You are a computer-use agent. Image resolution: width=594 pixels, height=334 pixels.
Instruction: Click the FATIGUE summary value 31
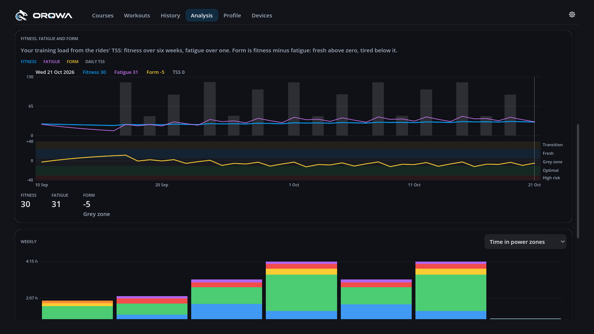pos(56,204)
